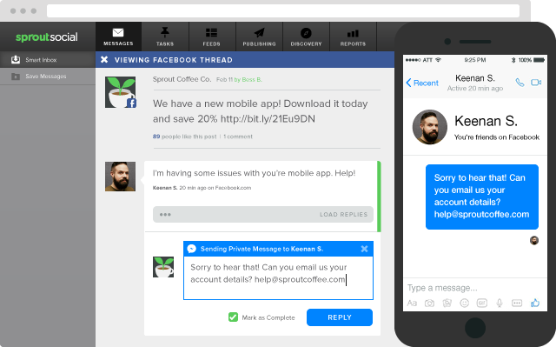Tap the phone home button
Image resolution: width=556 pixels, height=347 pixels.
(475, 328)
